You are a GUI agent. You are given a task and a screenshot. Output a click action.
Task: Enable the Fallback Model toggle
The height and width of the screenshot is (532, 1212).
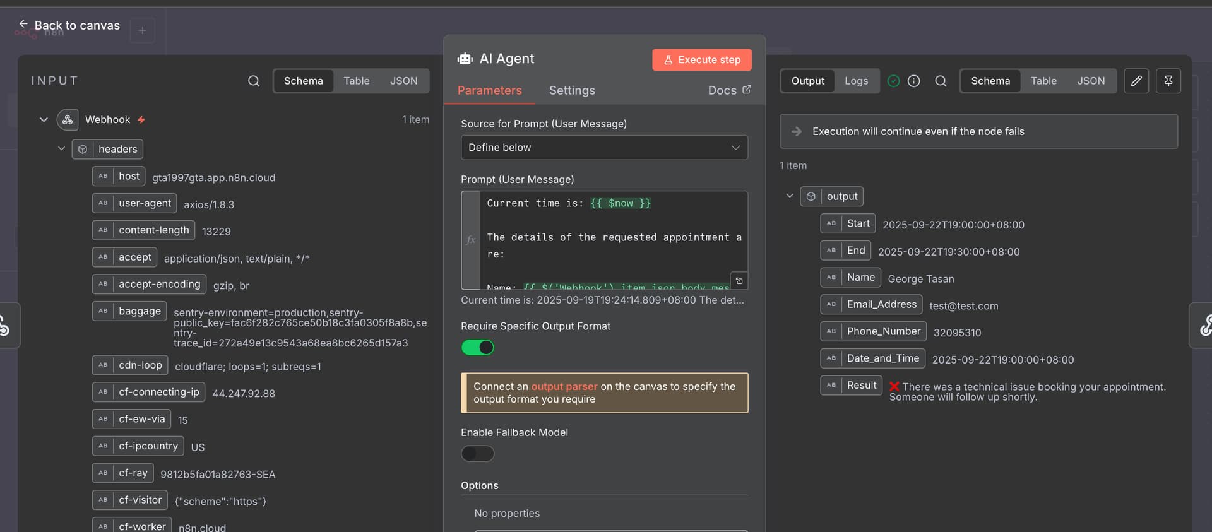point(478,453)
